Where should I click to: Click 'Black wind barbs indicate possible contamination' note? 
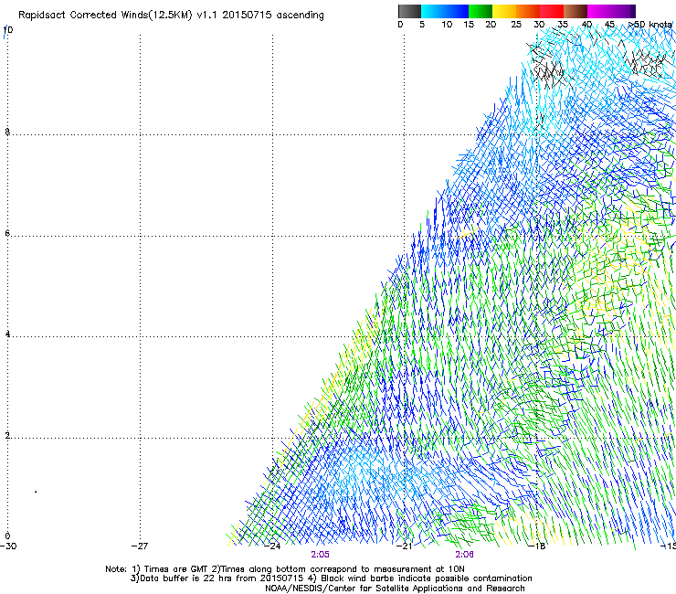tap(427, 578)
